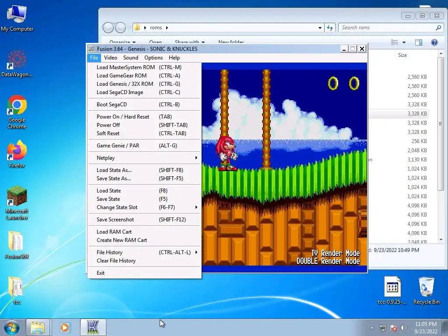
Task: Choose Clear File History
Action: click(x=144, y=261)
